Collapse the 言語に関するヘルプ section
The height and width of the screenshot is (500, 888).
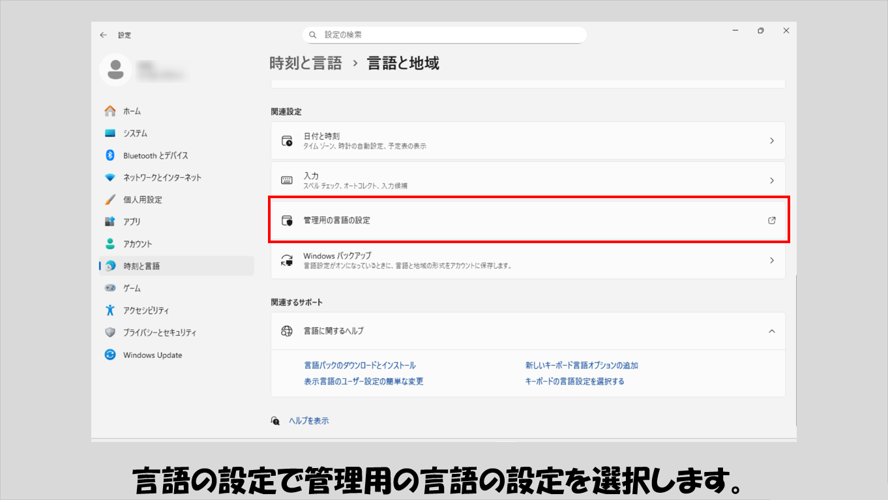point(772,331)
